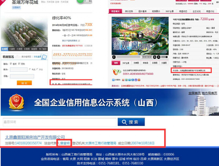The image size is (219, 166).
Task: Click the magnifier icon in 搜索 button
Action: (x=124, y=122)
